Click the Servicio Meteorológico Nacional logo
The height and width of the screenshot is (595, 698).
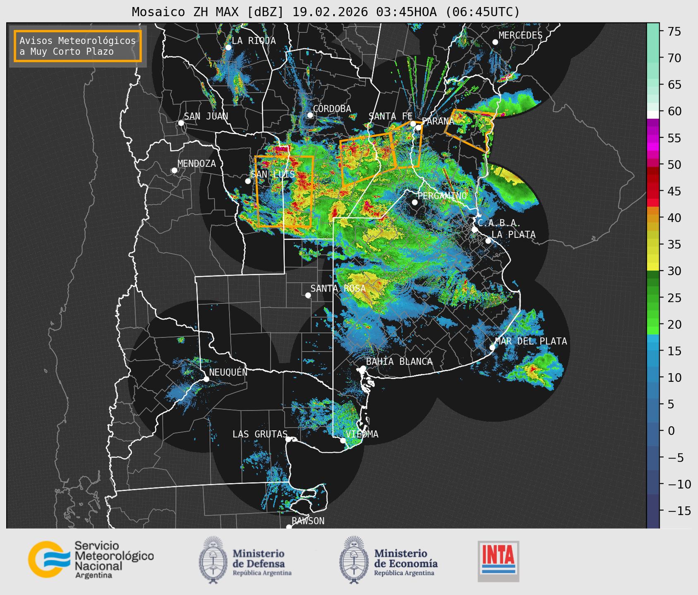point(91,559)
